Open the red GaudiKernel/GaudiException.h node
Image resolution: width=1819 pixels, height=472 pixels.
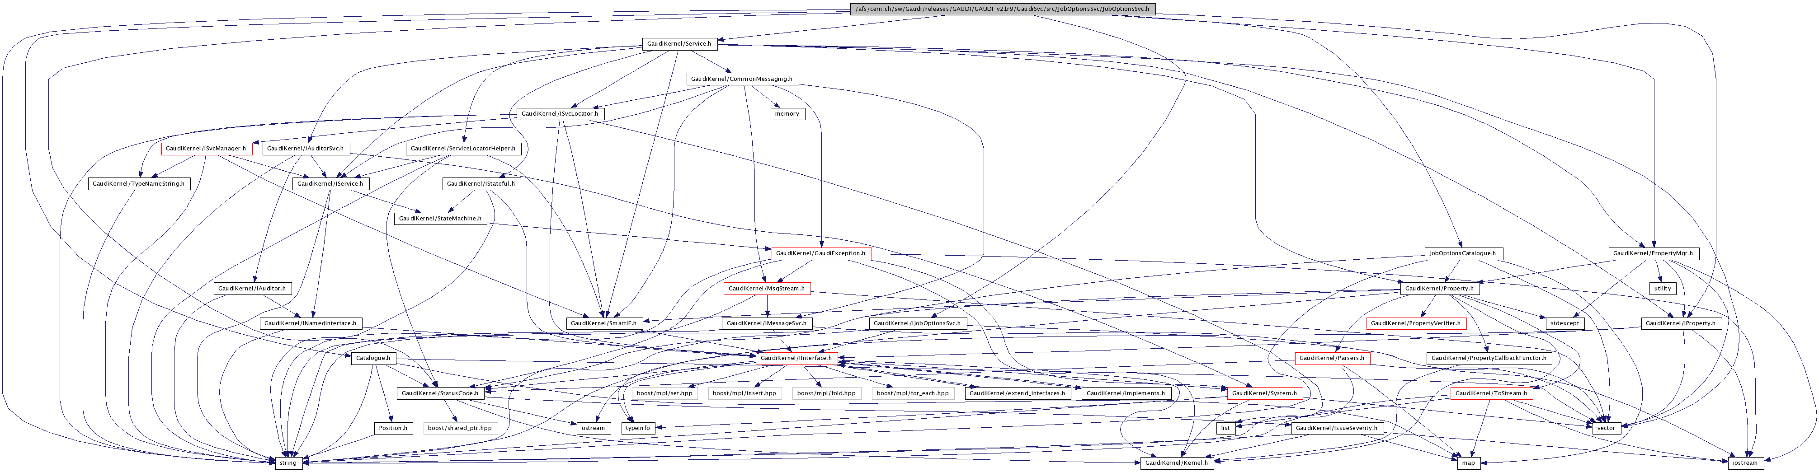point(820,253)
